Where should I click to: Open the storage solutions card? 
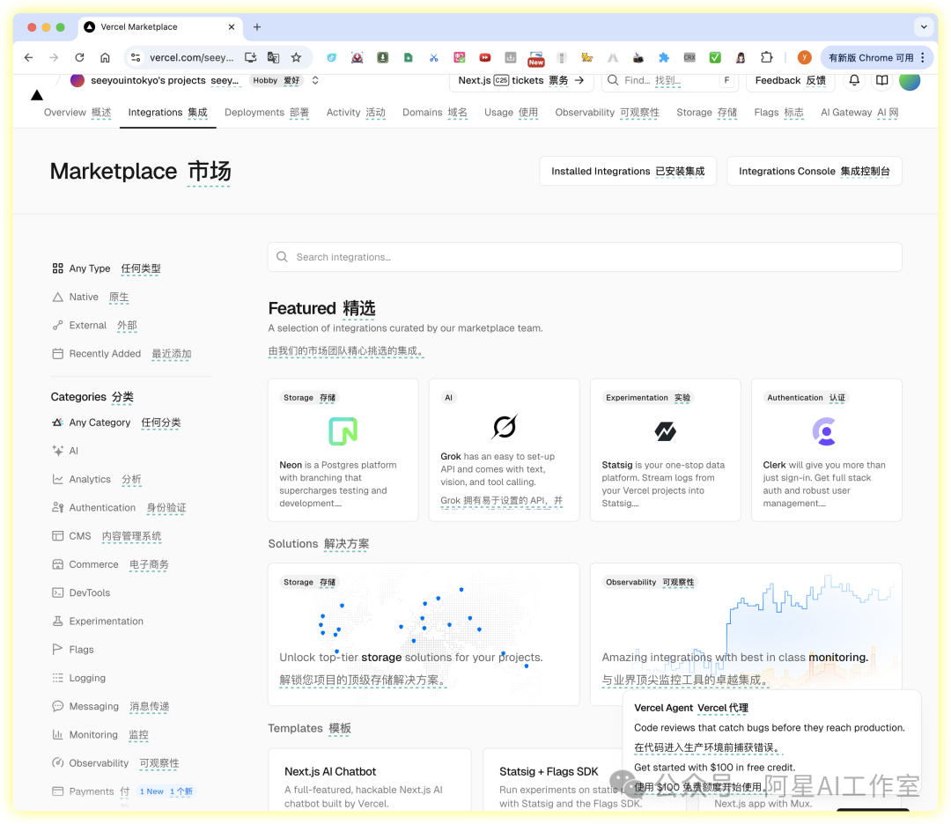pyautogui.click(x=424, y=634)
